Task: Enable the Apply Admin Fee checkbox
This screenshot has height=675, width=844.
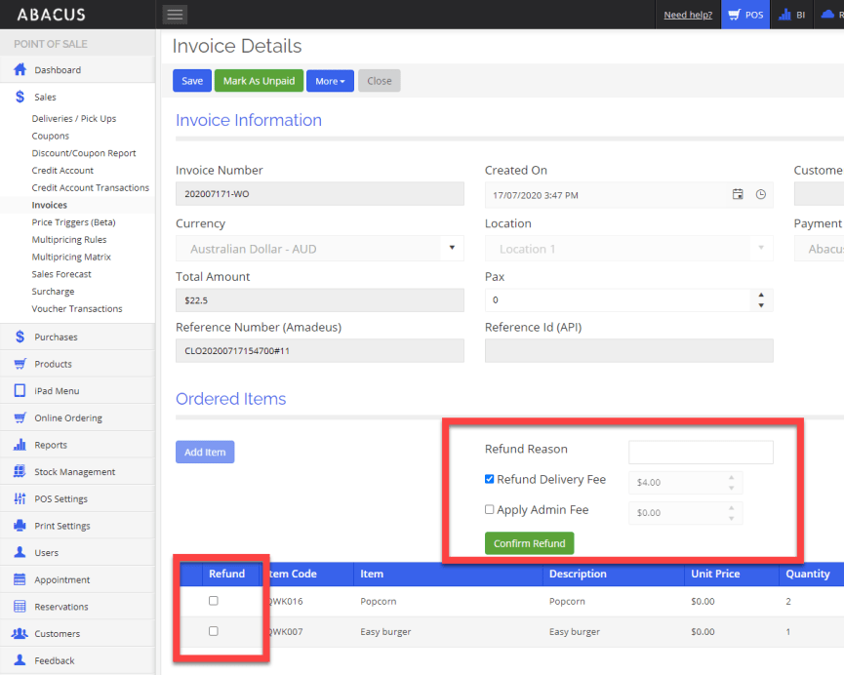Action: pos(490,509)
